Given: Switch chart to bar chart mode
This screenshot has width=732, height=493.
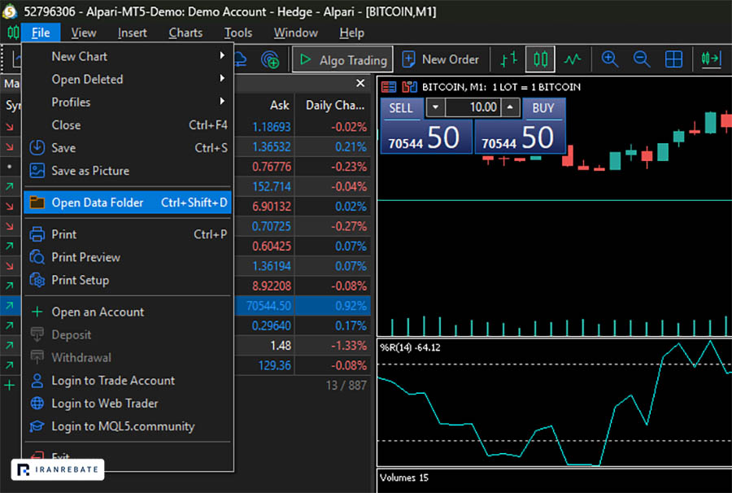Looking at the screenshot, I should [509, 59].
